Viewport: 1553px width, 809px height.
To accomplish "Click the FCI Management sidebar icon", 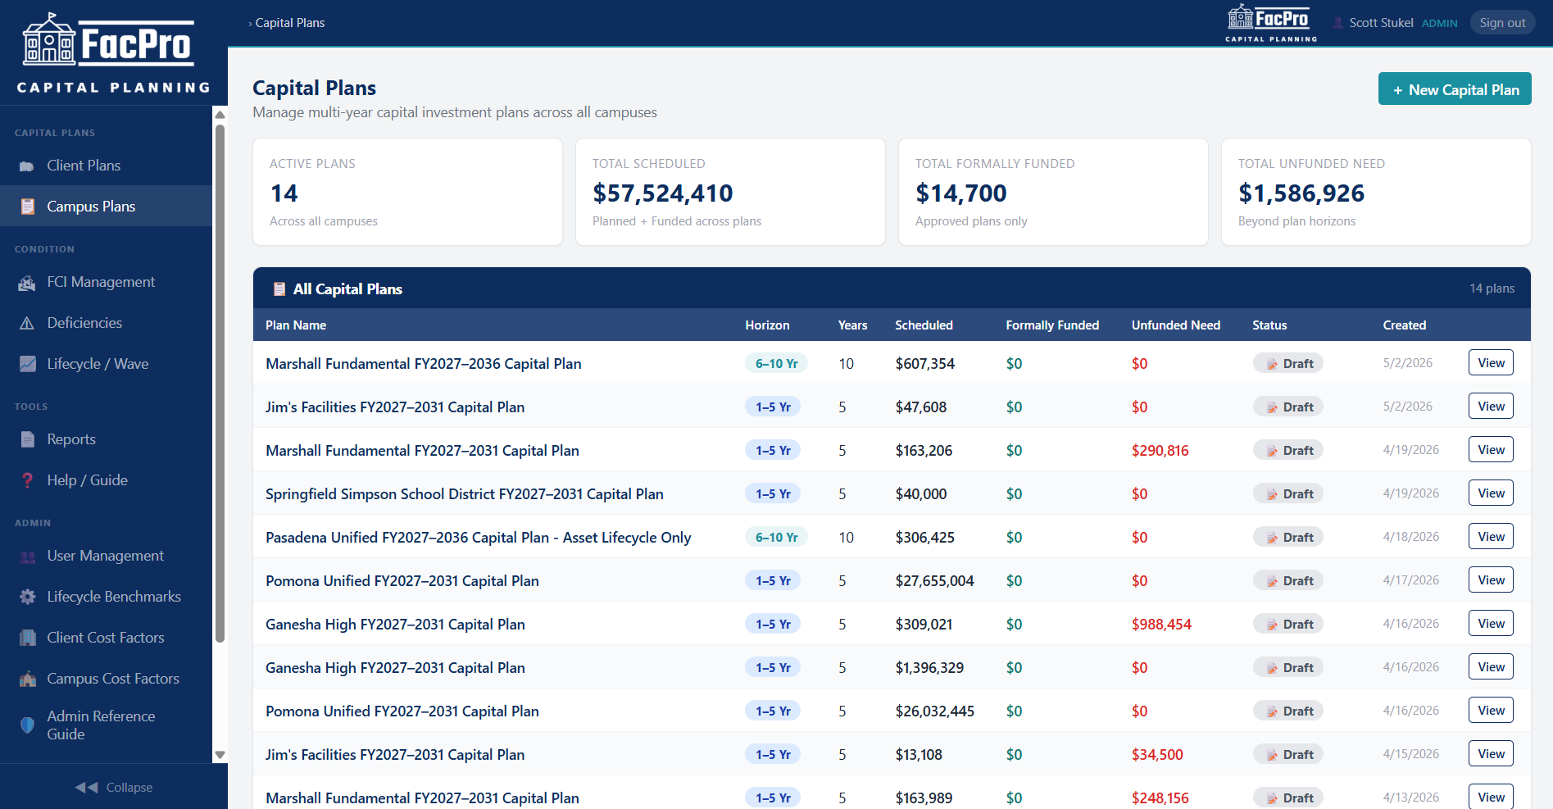I will [27, 282].
